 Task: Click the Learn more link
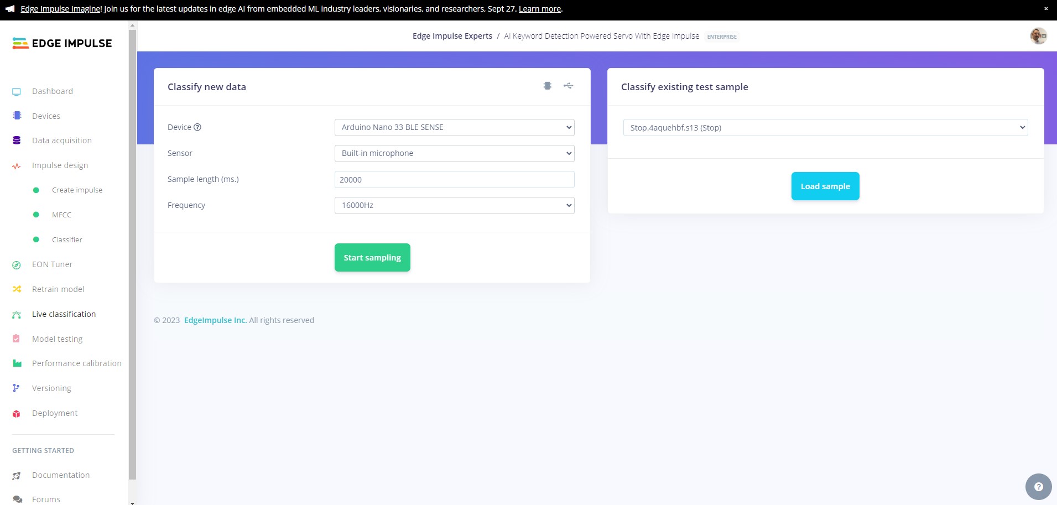point(540,9)
